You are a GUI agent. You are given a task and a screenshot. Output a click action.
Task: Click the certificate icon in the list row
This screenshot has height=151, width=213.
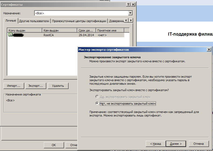tap(10, 35)
